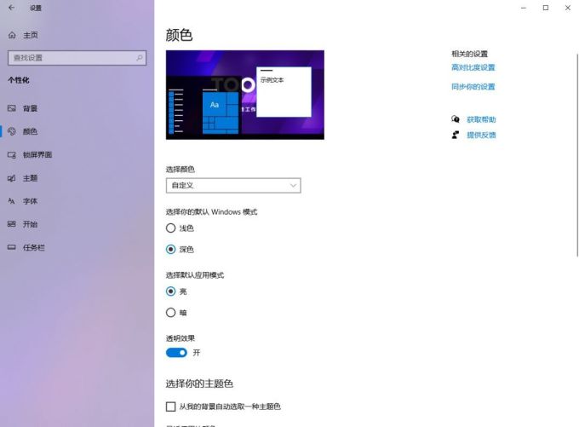Click the 开始 tiles icon

12,224
